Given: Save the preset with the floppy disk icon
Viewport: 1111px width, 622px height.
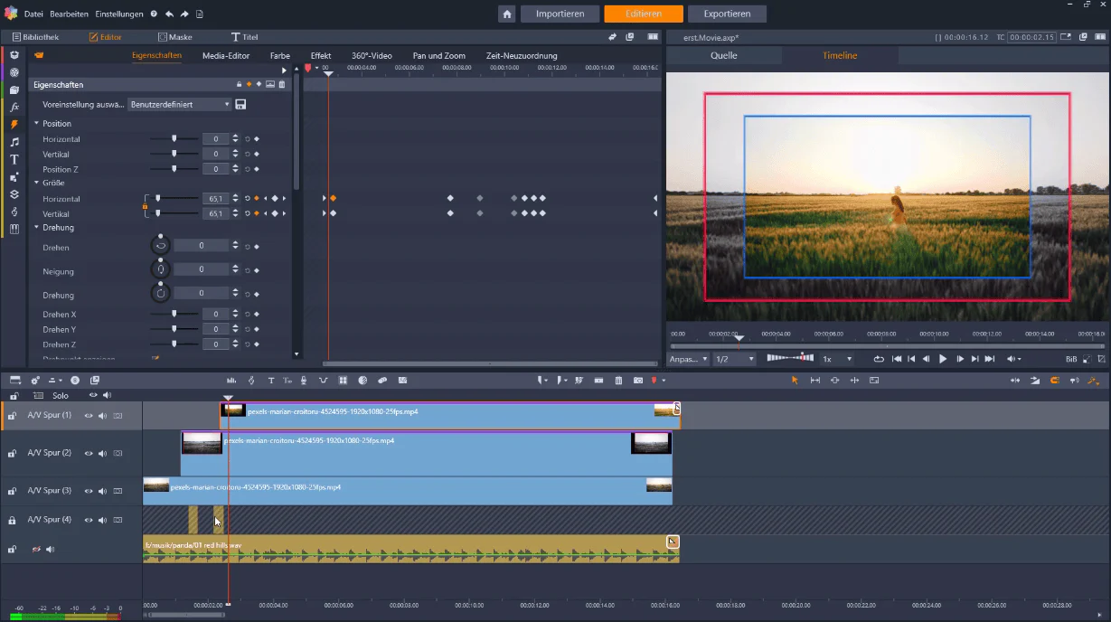Looking at the screenshot, I should pos(240,105).
